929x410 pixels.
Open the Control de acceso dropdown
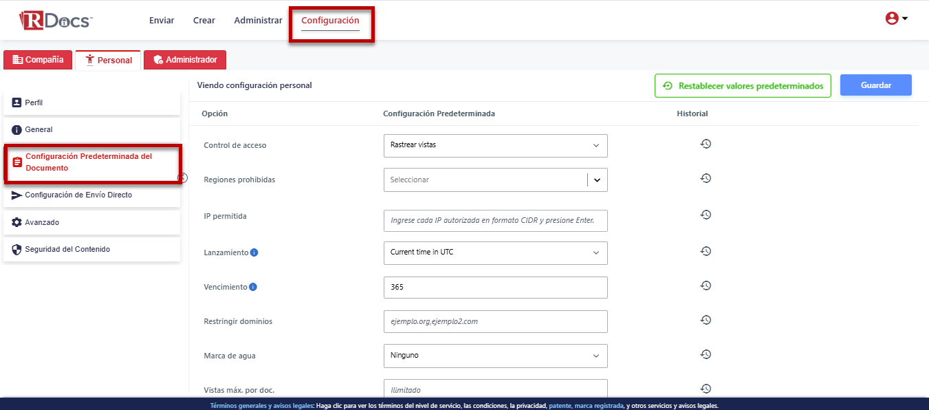[495, 146]
